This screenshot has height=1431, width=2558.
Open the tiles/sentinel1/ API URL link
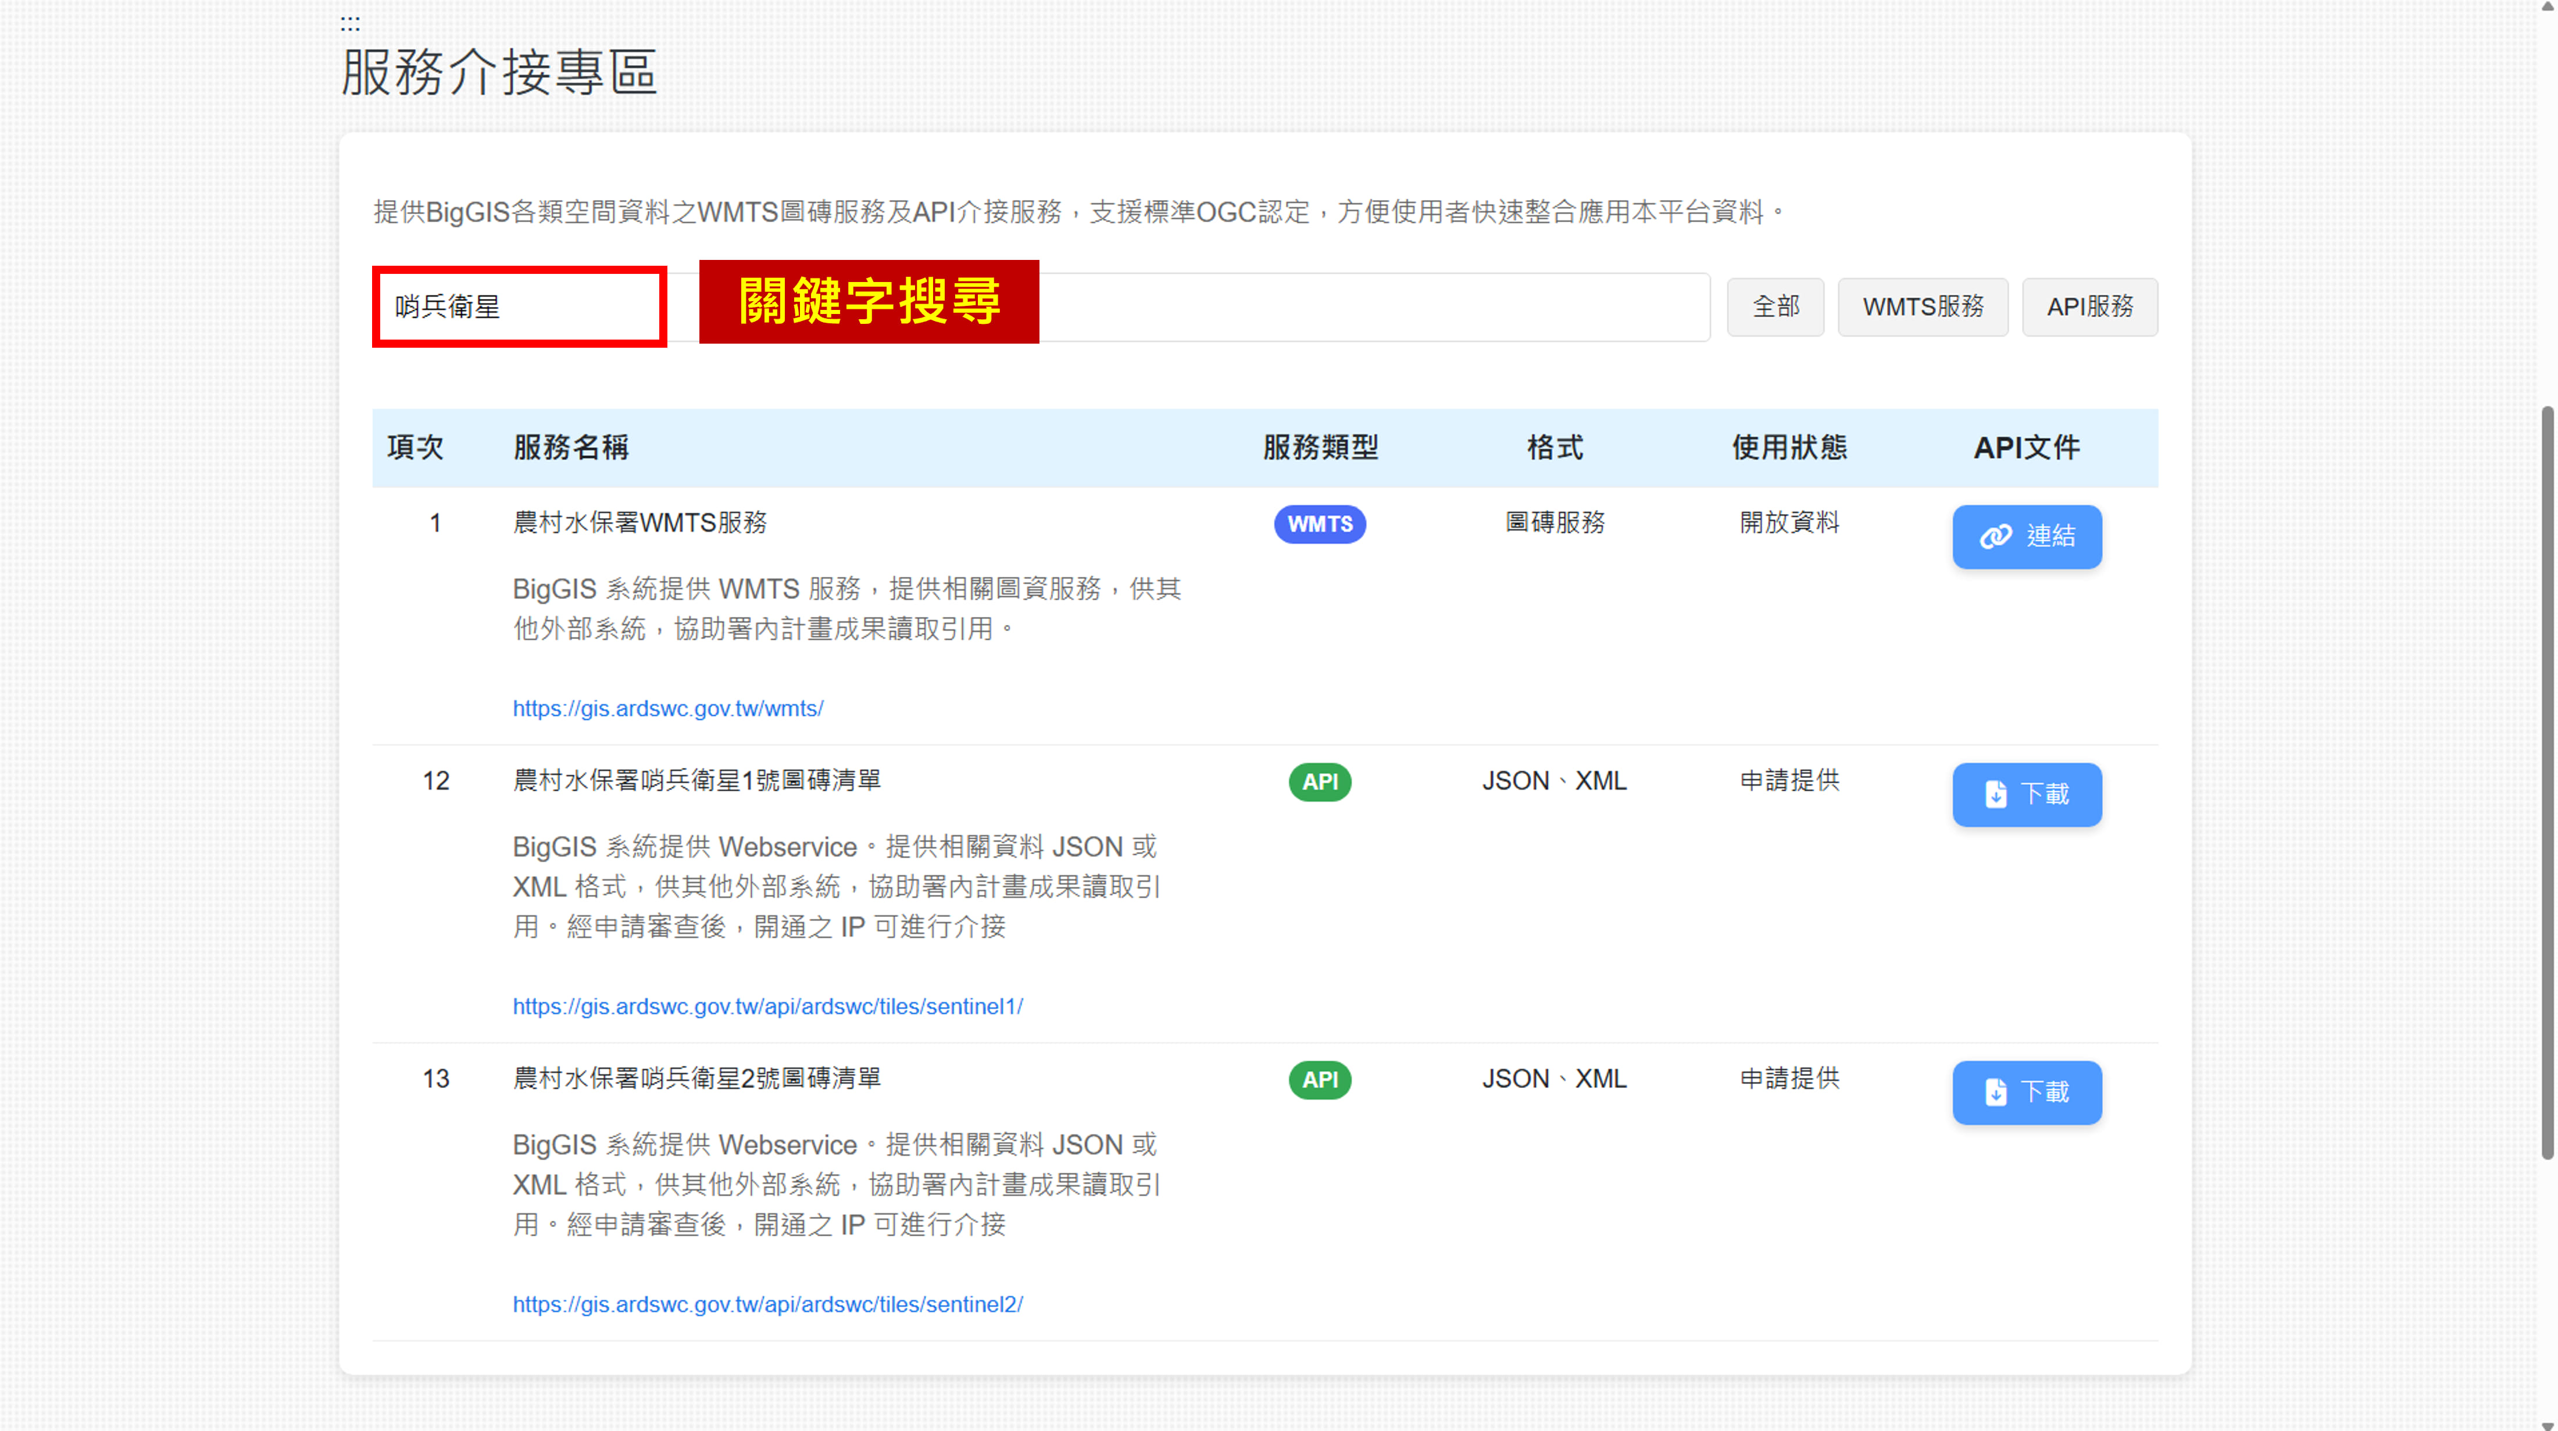(x=767, y=1006)
